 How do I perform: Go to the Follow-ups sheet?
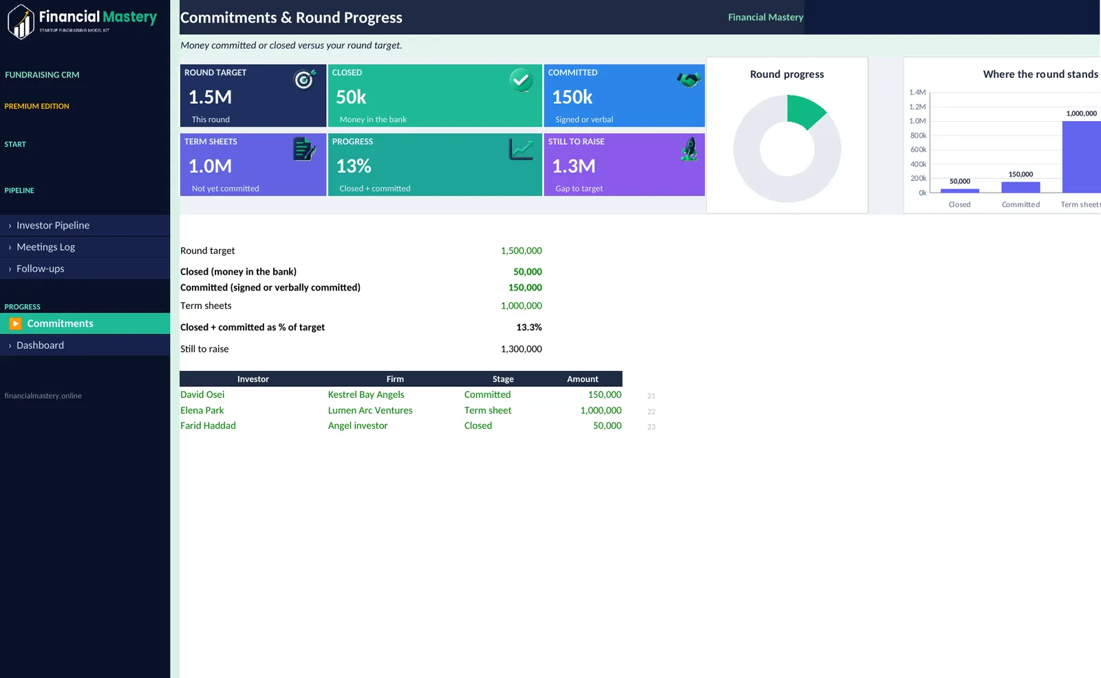pyautogui.click(x=85, y=268)
